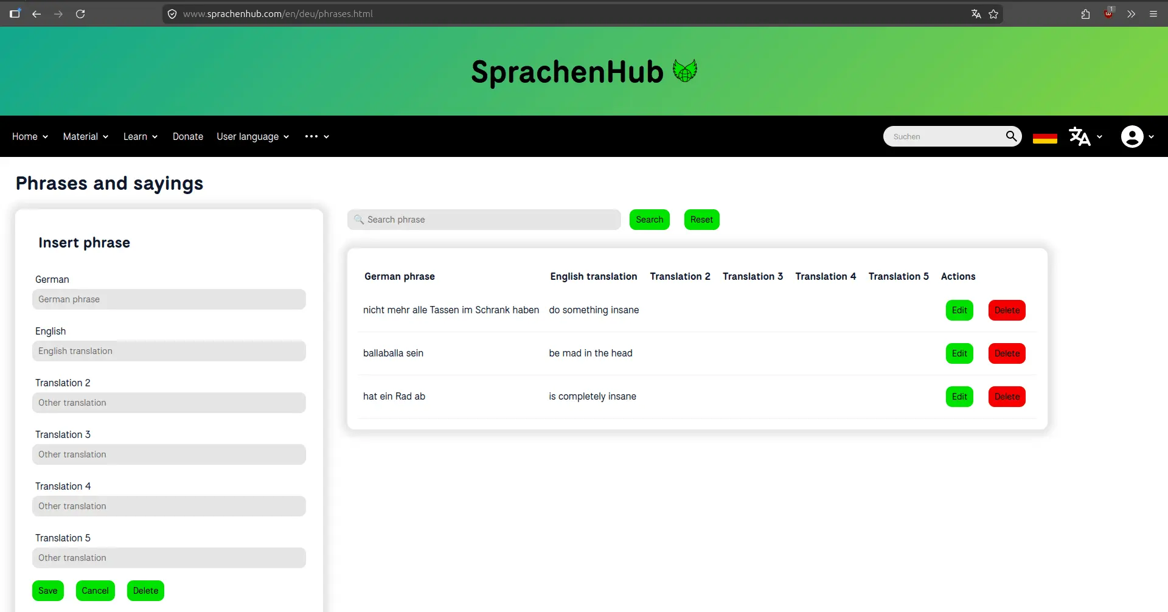Expand the chevron beside the account avatar
The width and height of the screenshot is (1168, 612).
[1151, 137]
